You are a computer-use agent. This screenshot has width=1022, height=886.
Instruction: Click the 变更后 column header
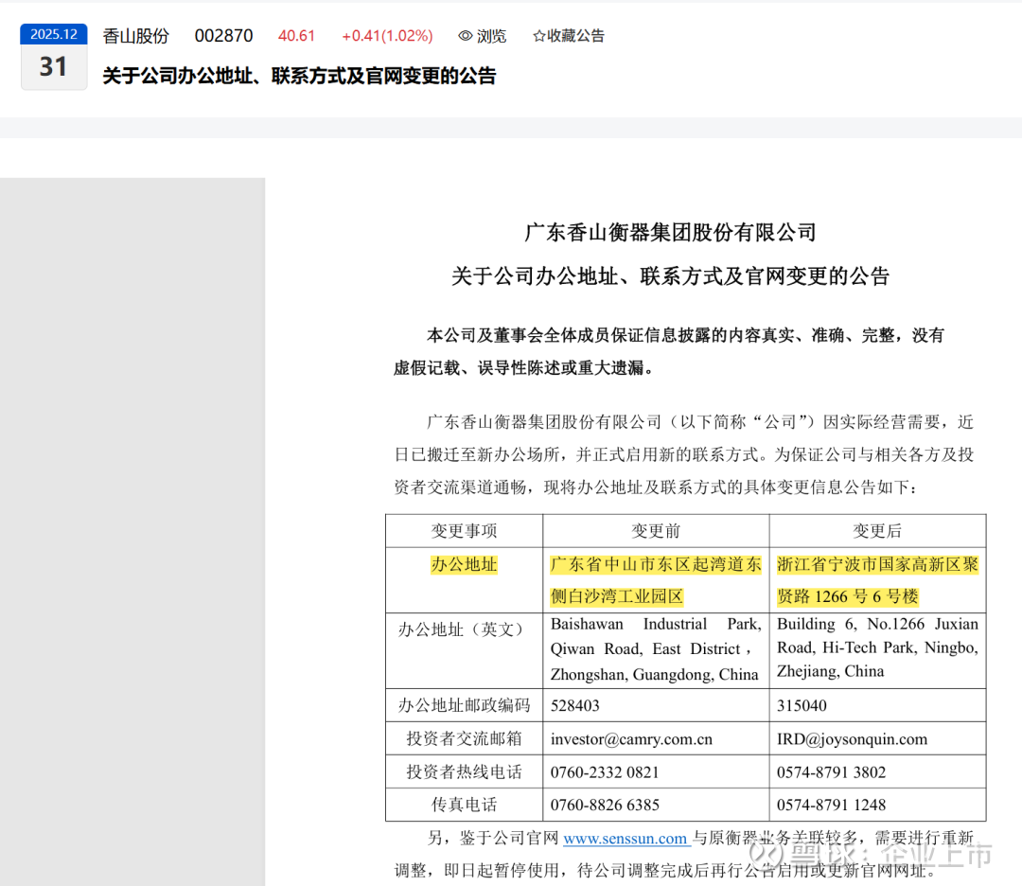pyautogui.click(x=876, y=531)
